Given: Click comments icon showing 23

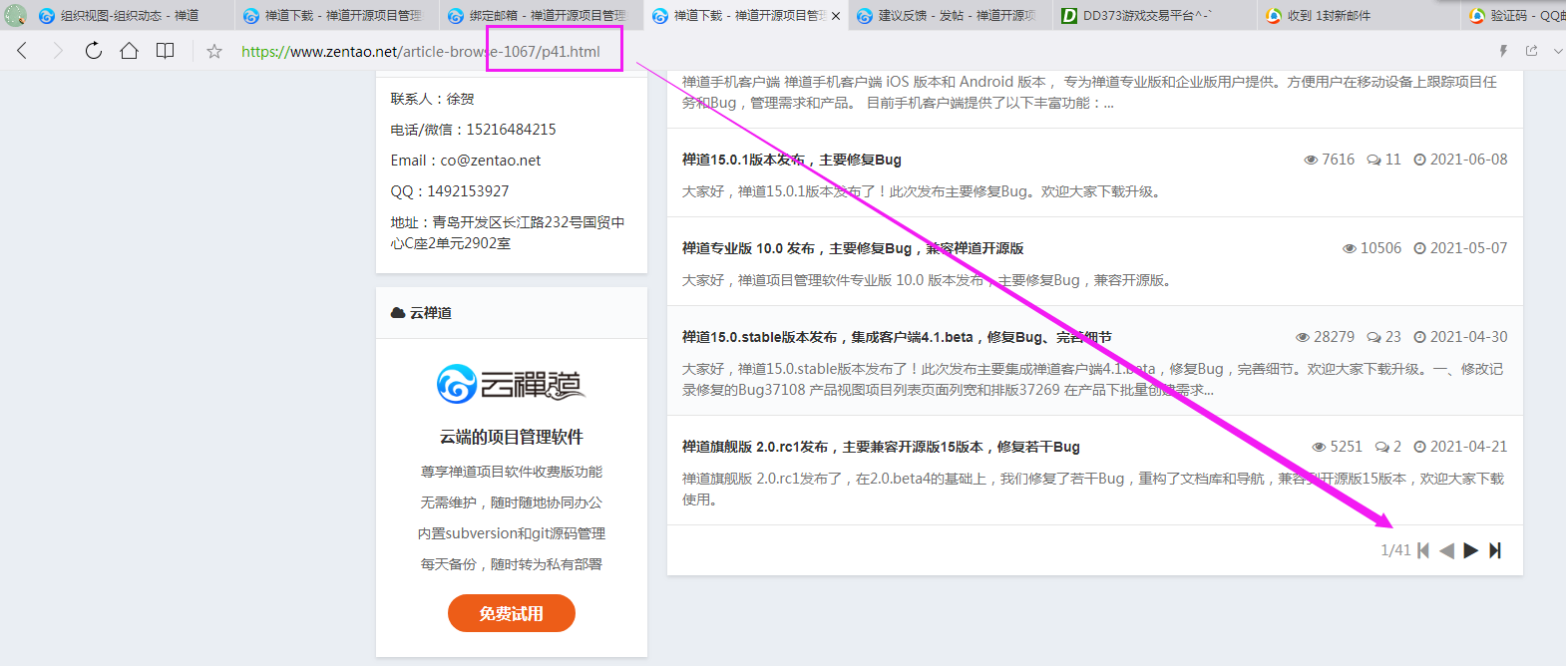Looking at the screenshot, I should (1373, 337).
